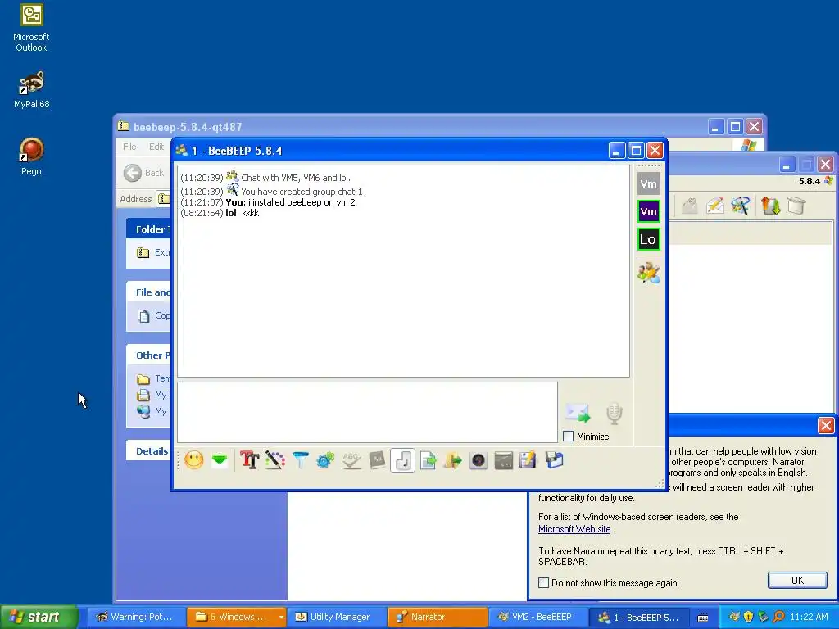Toggle the music note beep icon
The height and width of the screenshot is (629, 839).
[x=402, y=460]
